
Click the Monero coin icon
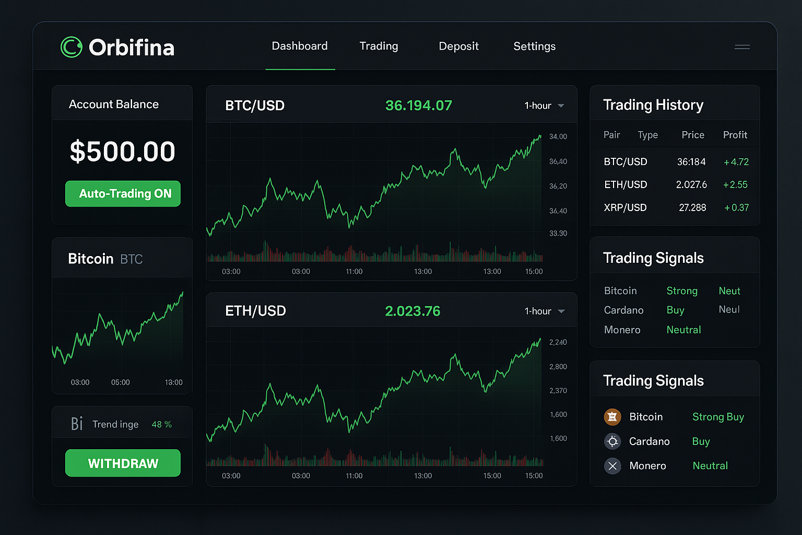tap(612, 466)
